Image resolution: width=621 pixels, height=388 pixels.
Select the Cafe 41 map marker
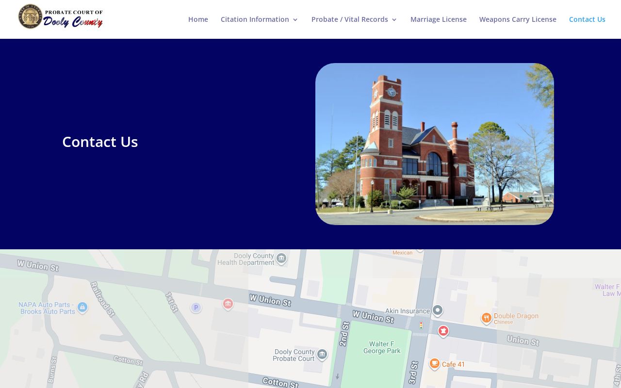click(x=435, y=363)
